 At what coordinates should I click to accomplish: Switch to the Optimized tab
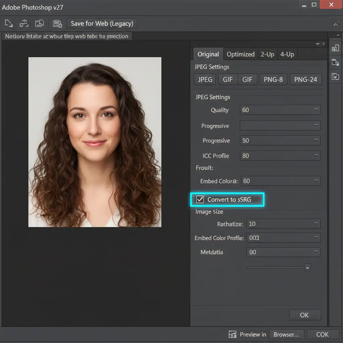tap(241, 54)
